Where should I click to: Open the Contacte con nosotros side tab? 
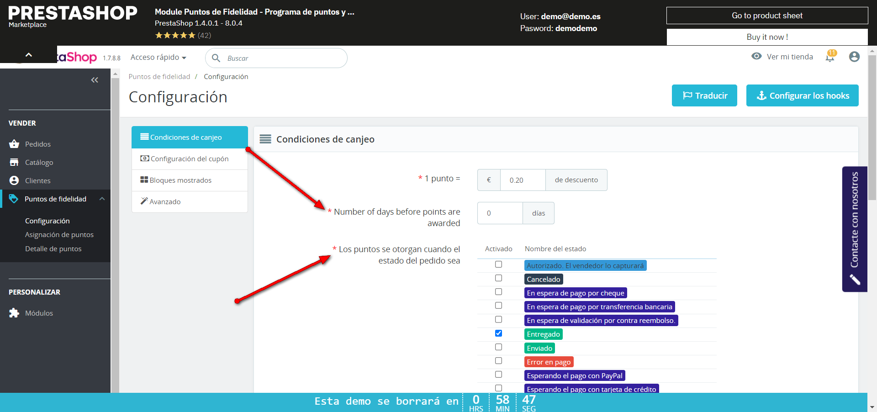(855, 229)
